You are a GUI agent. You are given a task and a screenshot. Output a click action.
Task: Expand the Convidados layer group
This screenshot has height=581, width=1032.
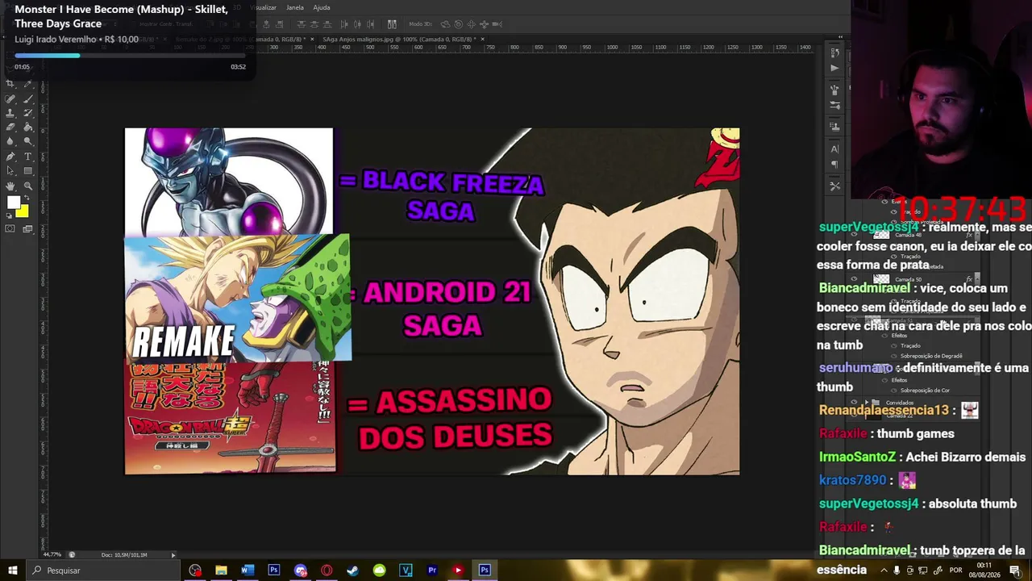[866, 403]
